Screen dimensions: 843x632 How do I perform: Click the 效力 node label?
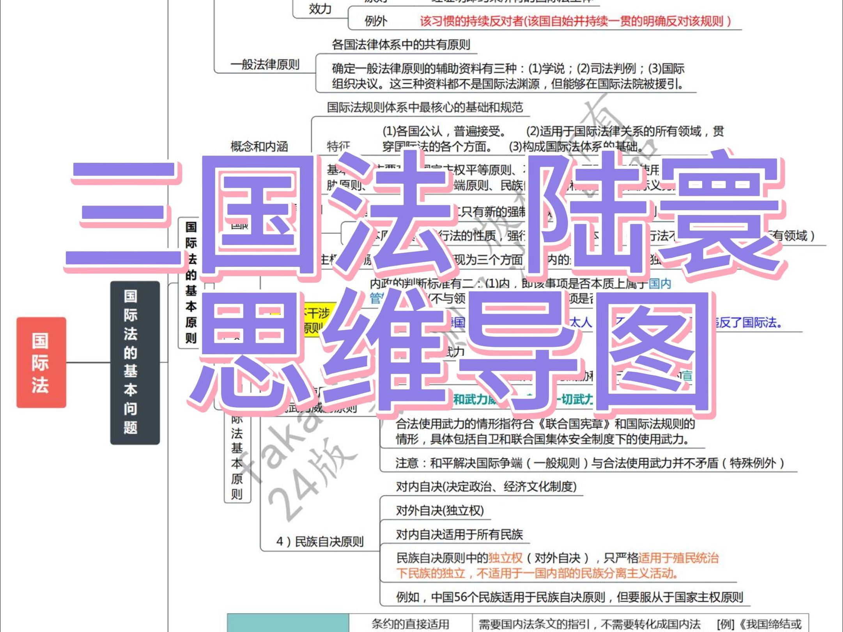pyautogui.click(x=320, y=9)
